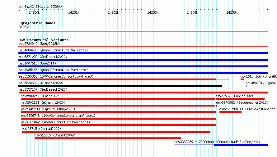Open the nsv4081842 gnomADStructuralVariants label
Screen dimensions: 277x157
pos(55,122)
